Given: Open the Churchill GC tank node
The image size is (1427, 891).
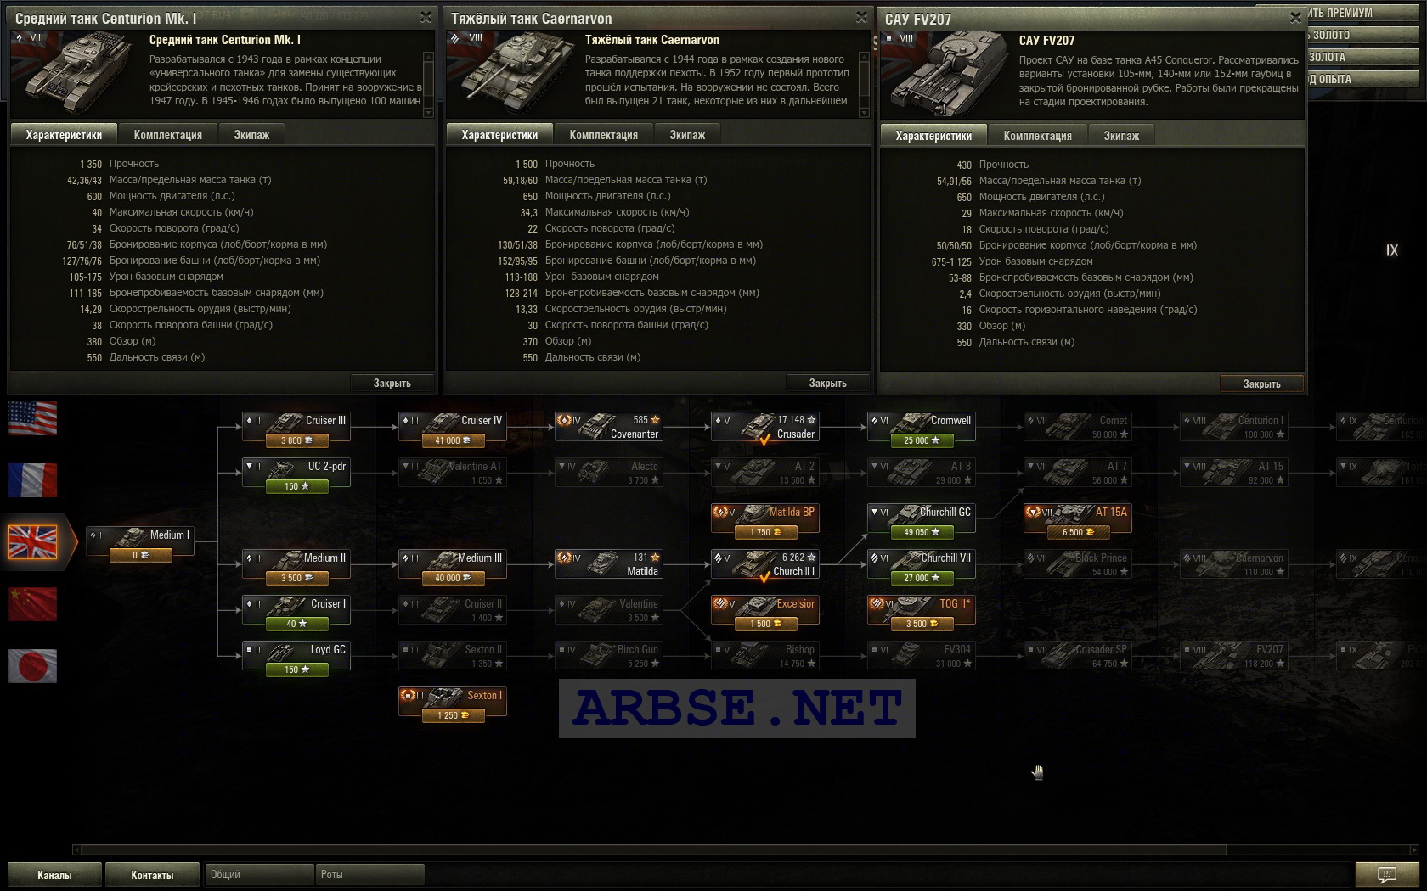Looking at the screenshot, I should point(922,520).
